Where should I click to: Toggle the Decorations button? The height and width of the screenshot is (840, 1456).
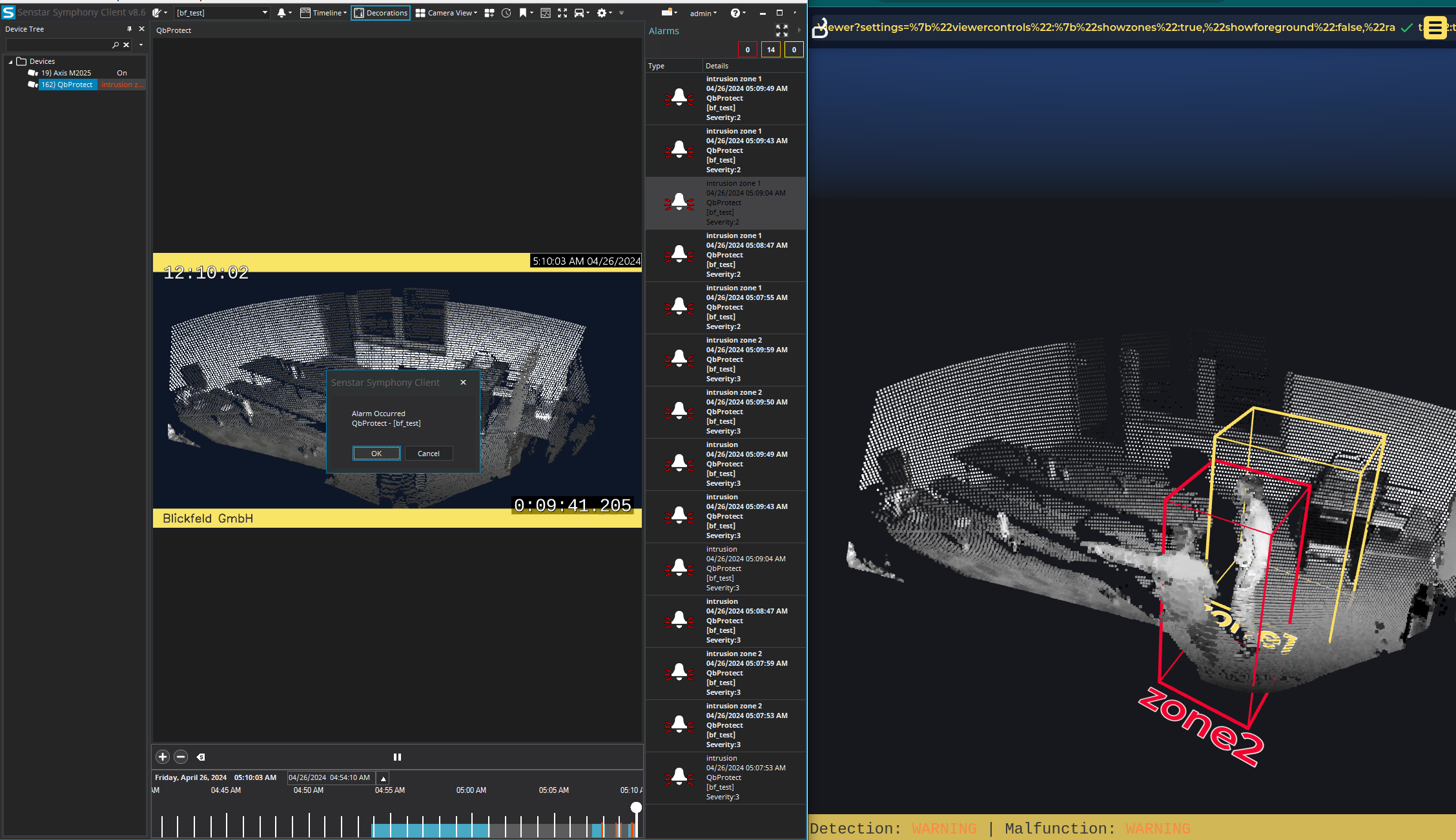[x=381, y=13]
